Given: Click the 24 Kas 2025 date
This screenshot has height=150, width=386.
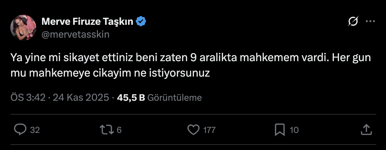Looking at the screenshot, I should click(x=81, y=98).
